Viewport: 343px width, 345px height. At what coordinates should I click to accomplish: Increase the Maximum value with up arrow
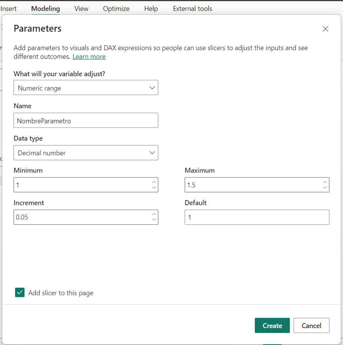[x=325, y=182]
